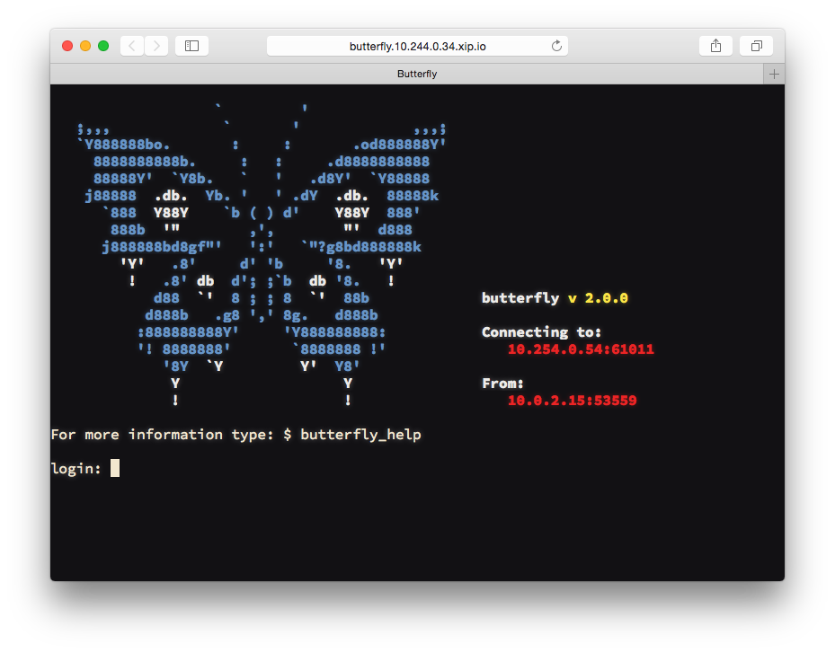Go back using the Safari back arrow
Viewport: 835px width, 653px height.
click(132, 46)
